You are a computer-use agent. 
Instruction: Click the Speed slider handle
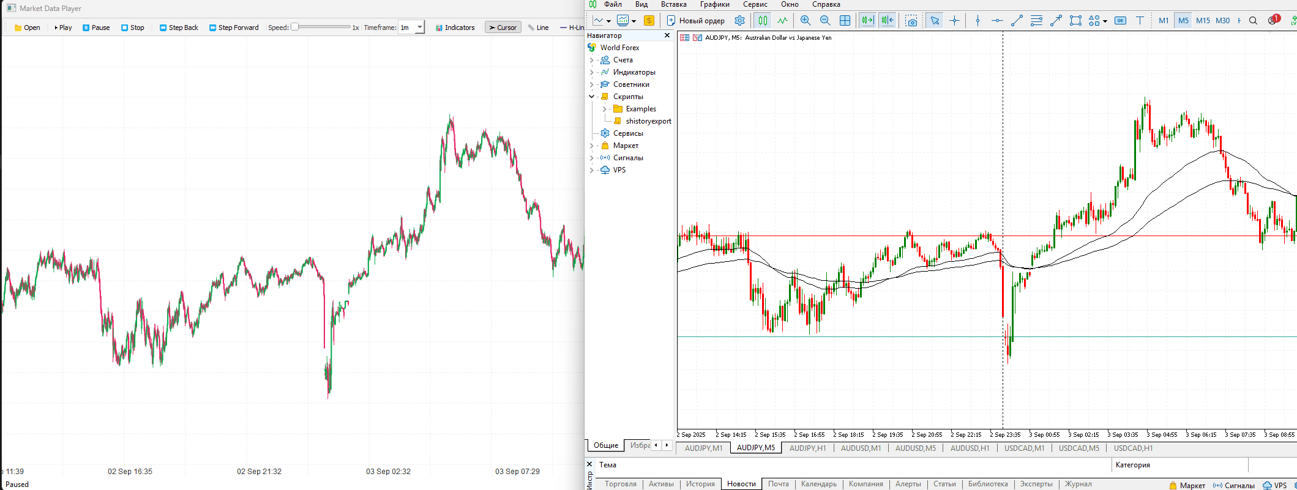pyautogui.click(x=294, y=27)
